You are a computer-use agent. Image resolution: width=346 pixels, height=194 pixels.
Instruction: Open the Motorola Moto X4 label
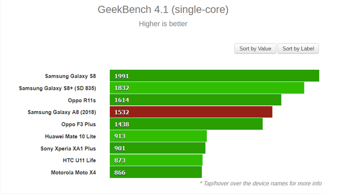(73, 172)
